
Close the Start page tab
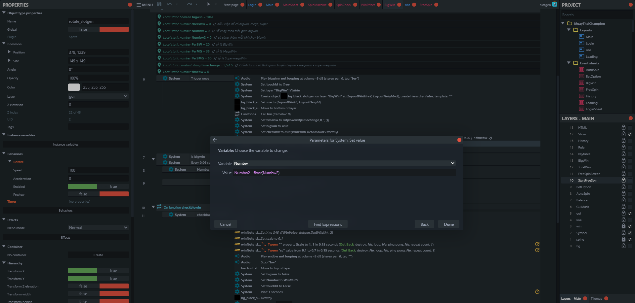click(242, 5)
